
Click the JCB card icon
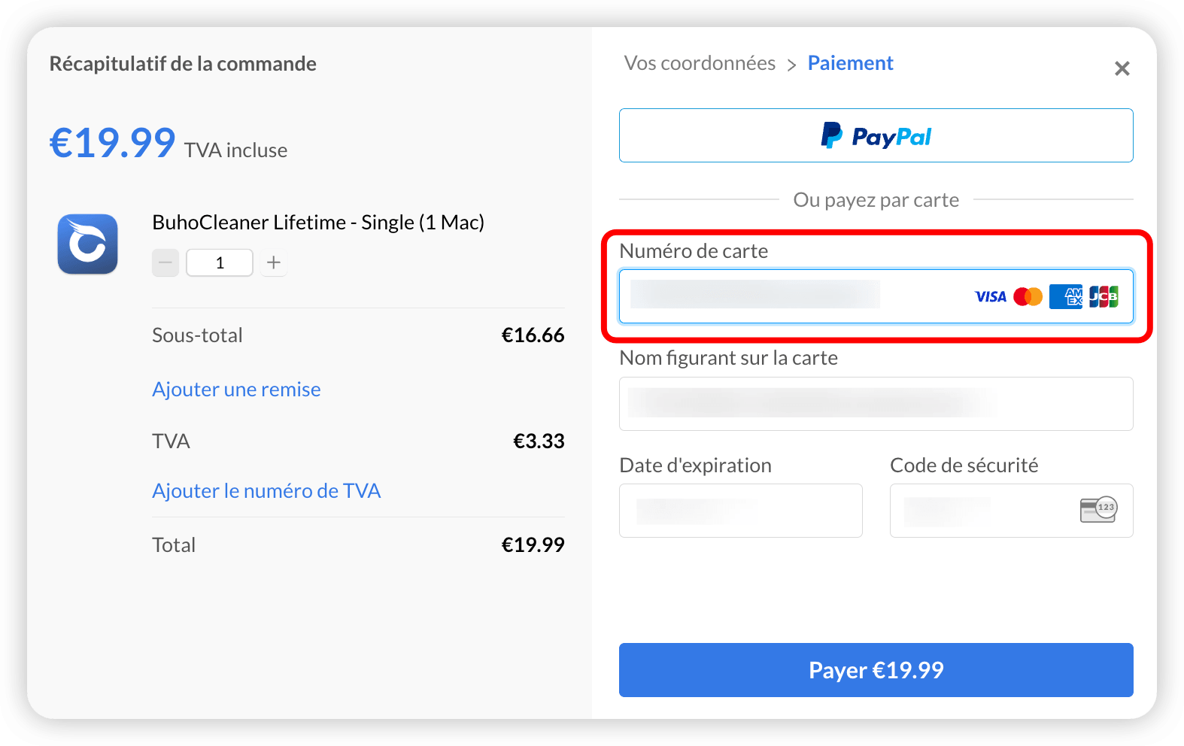(1104, 296)
